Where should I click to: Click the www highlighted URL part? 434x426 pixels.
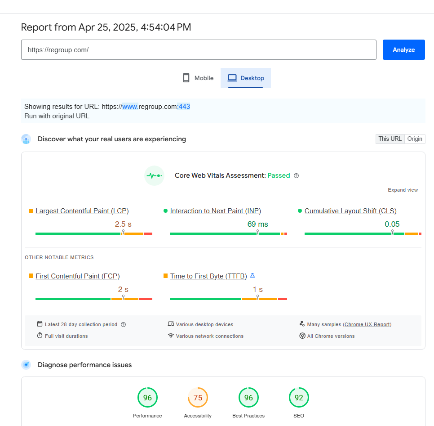tap(130, 107)
